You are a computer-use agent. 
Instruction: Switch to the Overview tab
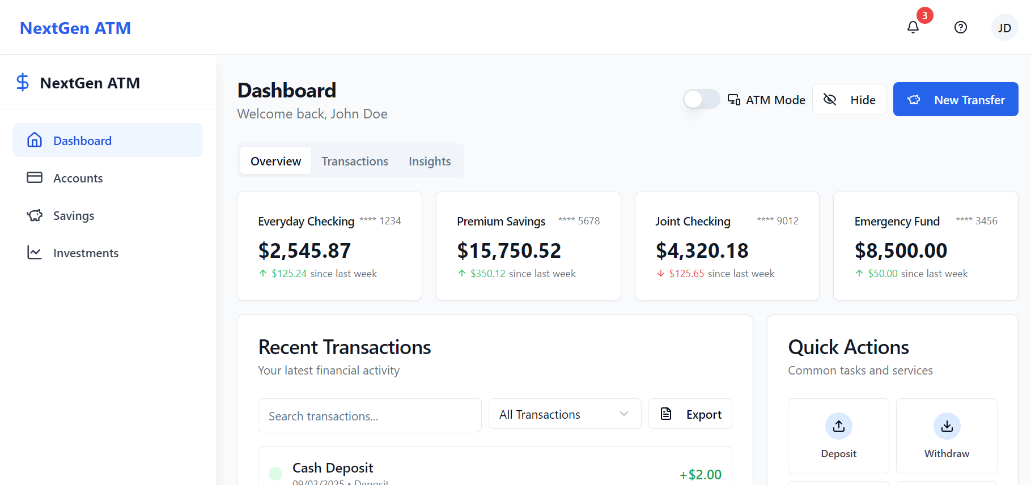[x=275, y=160]
